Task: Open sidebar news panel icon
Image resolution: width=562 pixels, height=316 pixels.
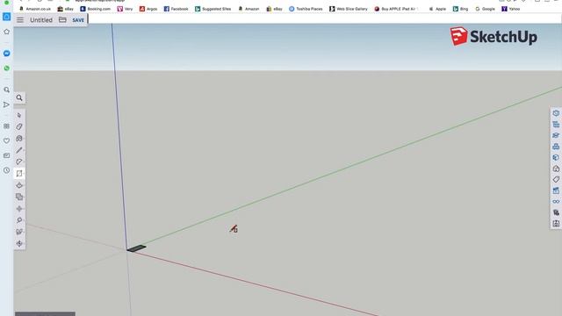Action: pos(6,155)
